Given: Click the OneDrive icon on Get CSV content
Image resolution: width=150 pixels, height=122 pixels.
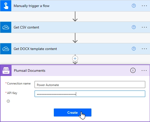Looking at the screenshot, I should 6,27.
